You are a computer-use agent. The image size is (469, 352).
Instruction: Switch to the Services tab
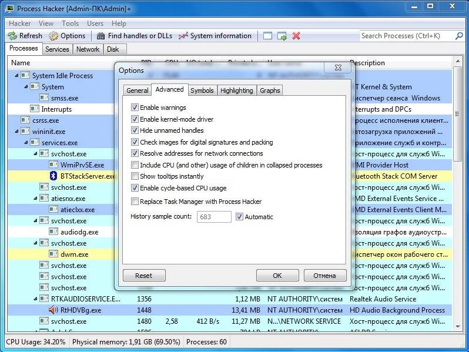click(57, 49)
